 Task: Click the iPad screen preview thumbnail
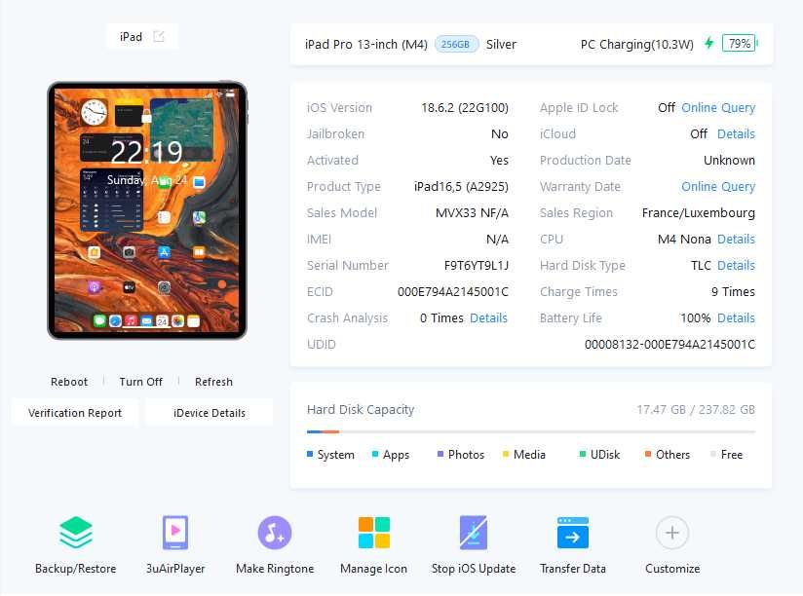click(147, 209)
